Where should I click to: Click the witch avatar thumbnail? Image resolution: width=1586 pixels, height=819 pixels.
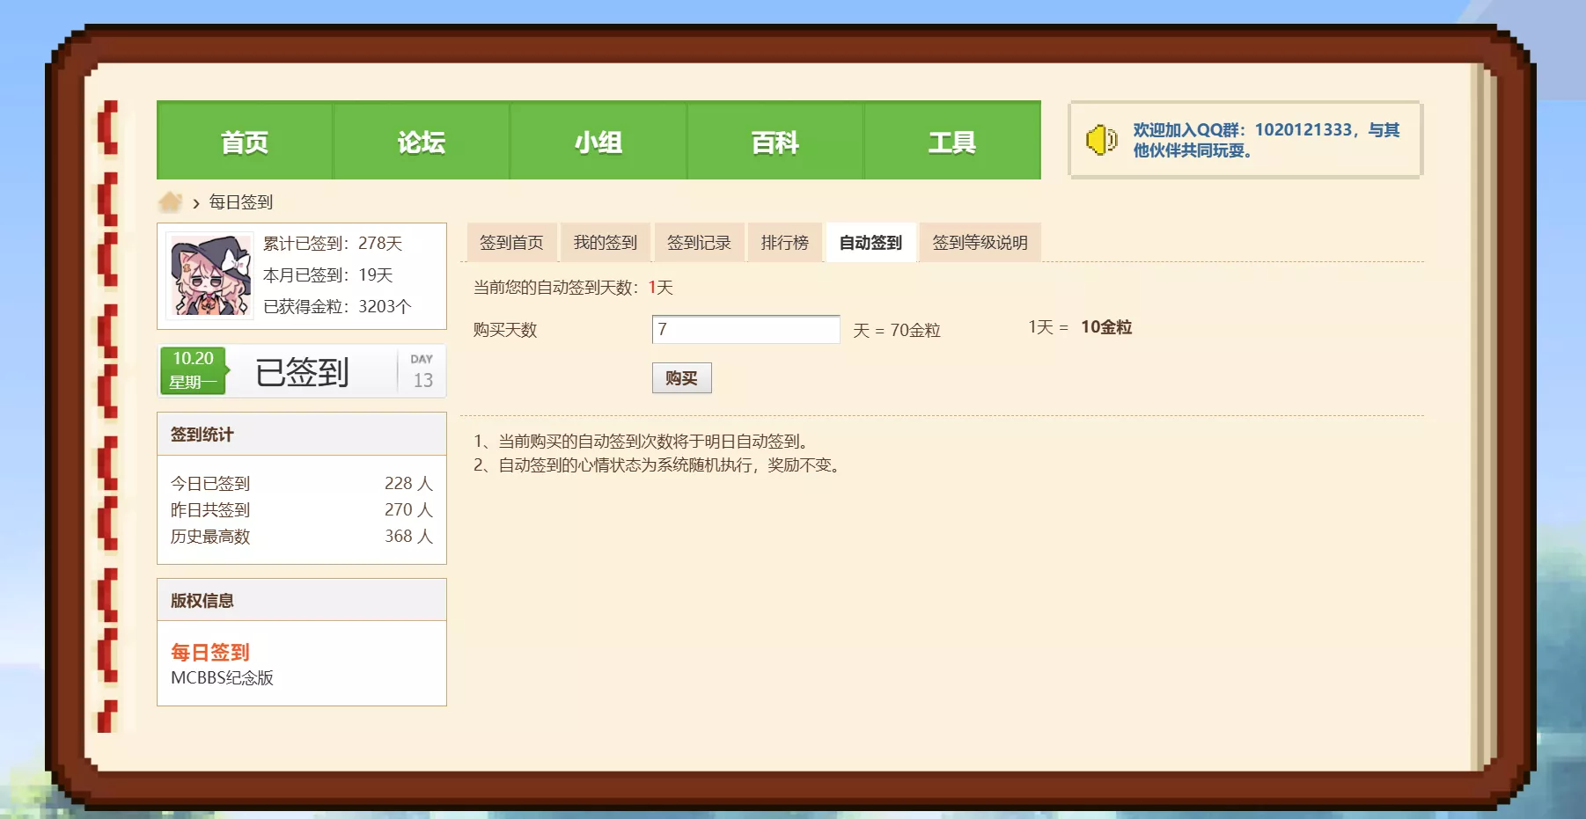pyautogui.click(x=208, y=275)
